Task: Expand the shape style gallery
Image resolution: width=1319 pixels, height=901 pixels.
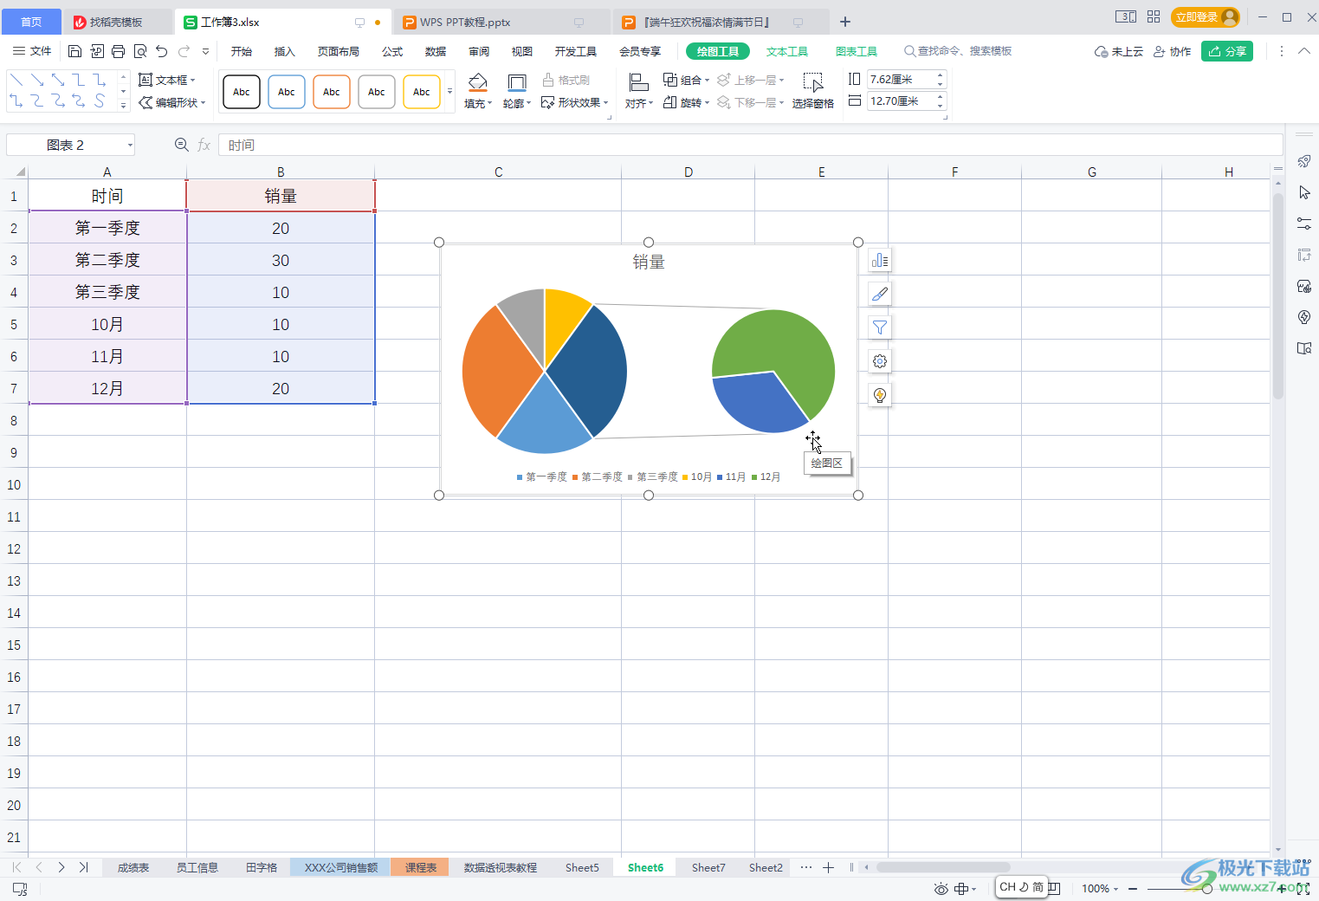Action: pos(449,91)
